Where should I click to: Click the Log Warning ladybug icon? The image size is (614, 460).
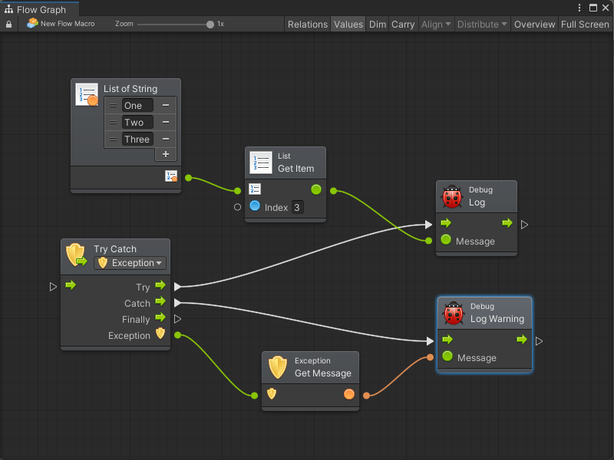pyautogui.click(x=454, y=313)
